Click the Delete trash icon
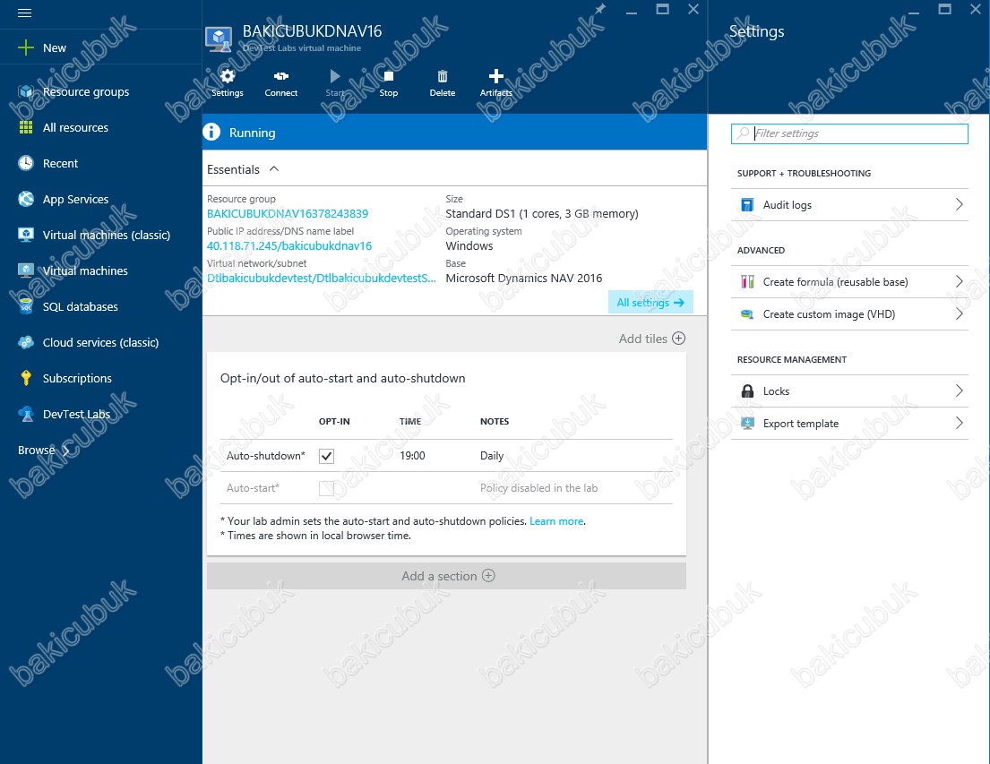 [442, 78]
